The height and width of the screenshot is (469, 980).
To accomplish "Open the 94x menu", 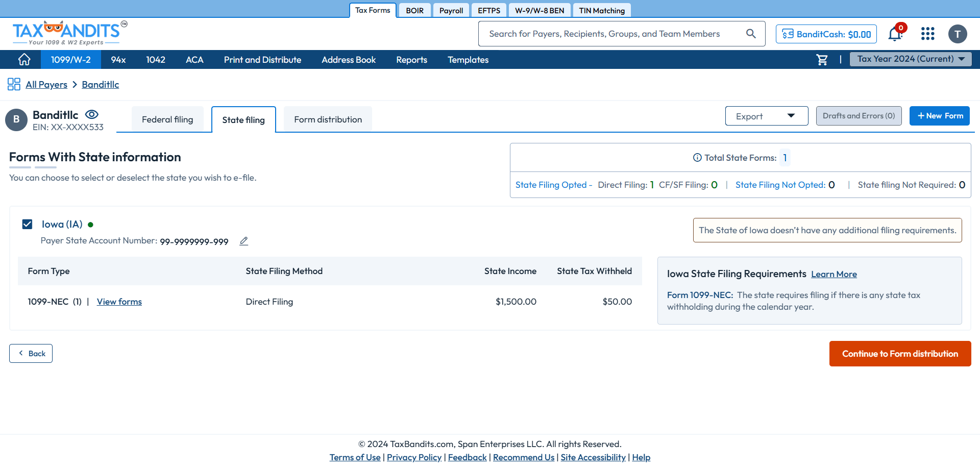I will click(x=118, y=60).
